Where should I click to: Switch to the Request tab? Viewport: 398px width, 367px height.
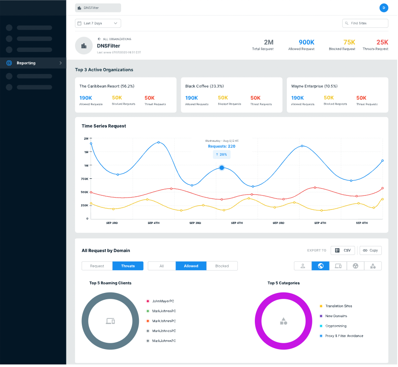click(97, 267)
